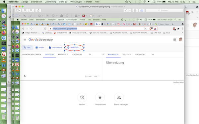Image resolution: width=199 pixels, height=124 pixels.
Task: Swap languages with the arrows icon
Action: click(x=103, y=55)
